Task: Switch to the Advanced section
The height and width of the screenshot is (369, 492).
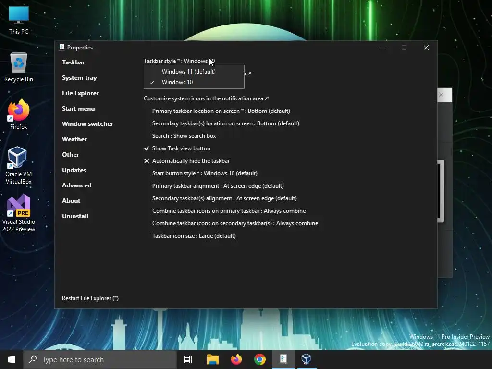Action: click(x=76, y=185)
